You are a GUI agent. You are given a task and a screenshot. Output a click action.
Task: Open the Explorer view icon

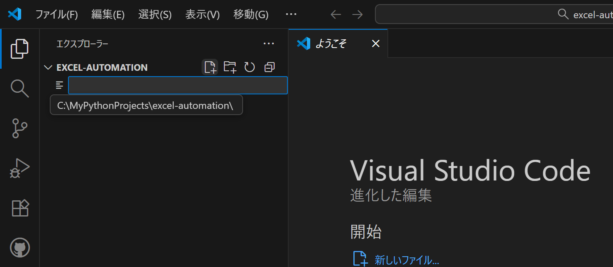19,48
